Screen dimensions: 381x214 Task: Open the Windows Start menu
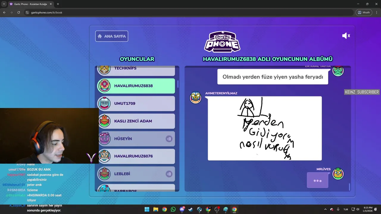(147, 209)
